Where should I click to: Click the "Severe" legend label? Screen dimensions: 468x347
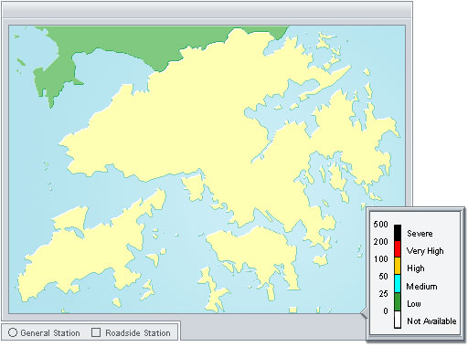pos(420,234)
